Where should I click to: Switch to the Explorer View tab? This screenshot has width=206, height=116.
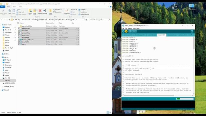click(x=21, y=7)
